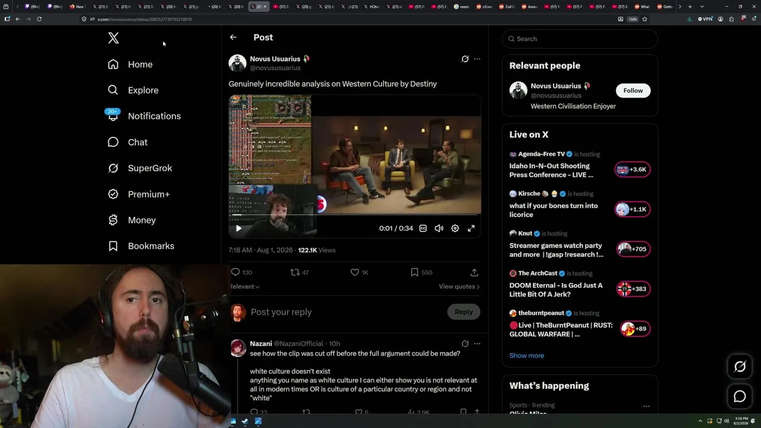Viewport: 761px width, 428px height.
Task: Open more options on Nazani's reply
Action: 477,344
